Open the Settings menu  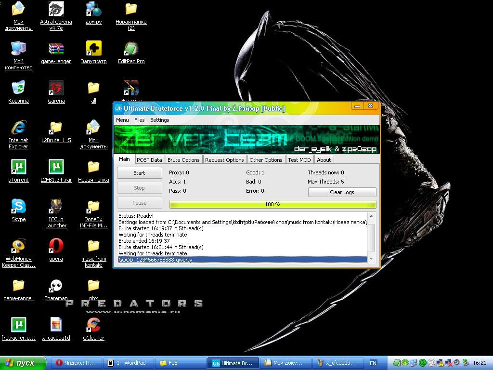(x=160, y=120)
